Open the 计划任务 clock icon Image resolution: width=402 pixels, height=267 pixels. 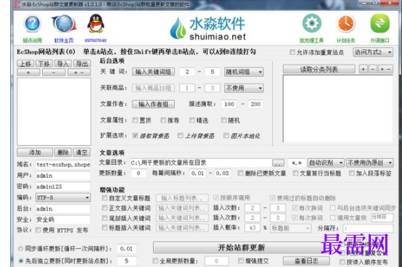[x=345, y=24]
